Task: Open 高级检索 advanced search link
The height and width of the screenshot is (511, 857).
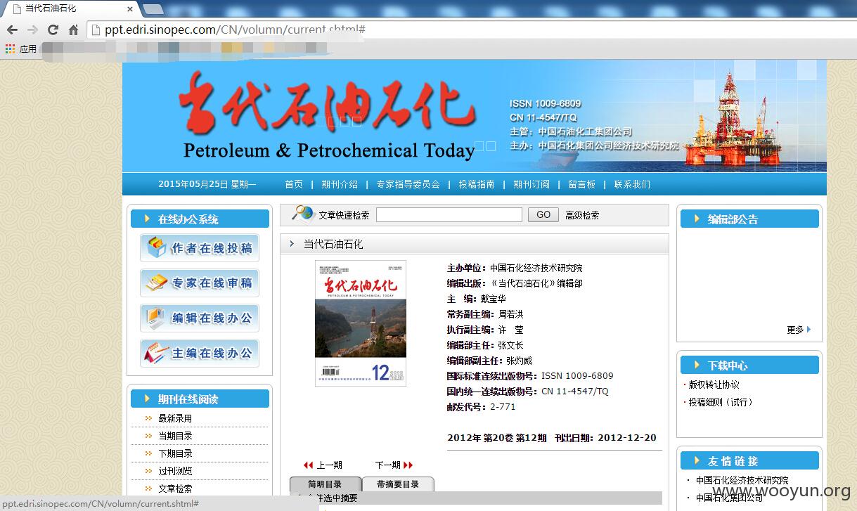Action: pos(582,215)
